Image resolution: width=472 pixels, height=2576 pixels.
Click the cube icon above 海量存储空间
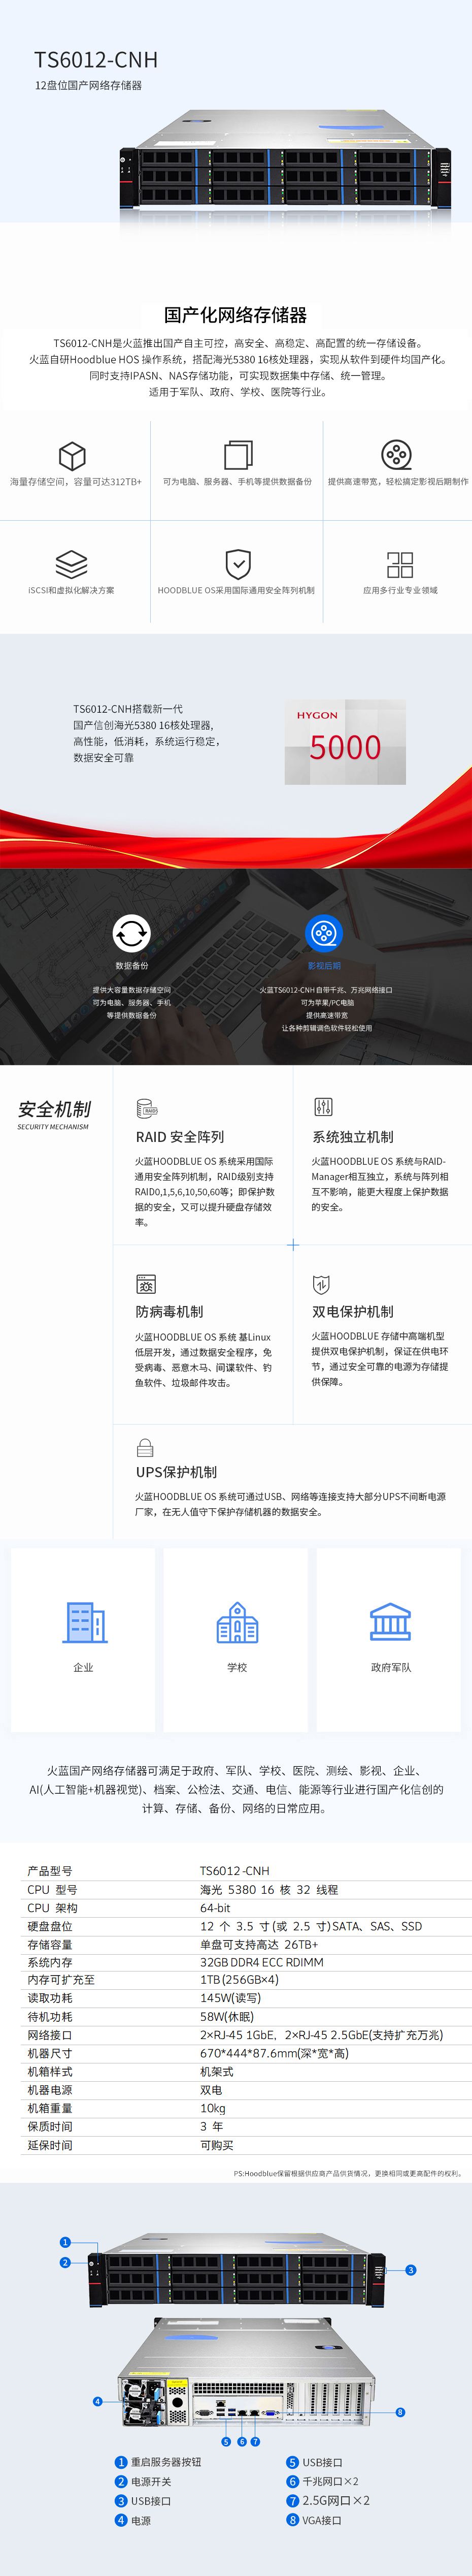(x=72, y=456)
